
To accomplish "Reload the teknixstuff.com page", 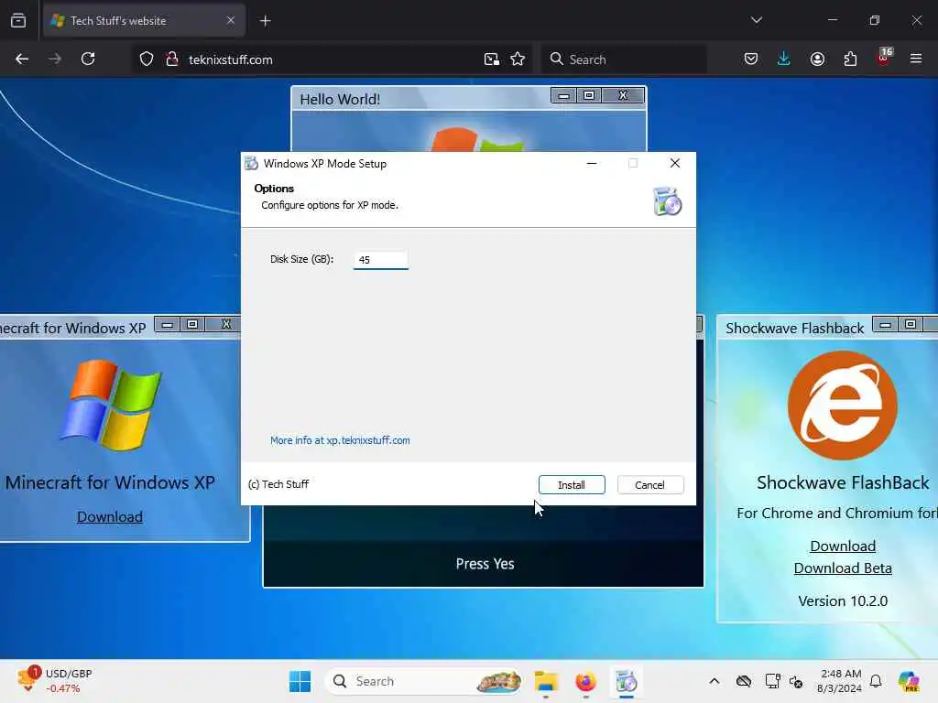I will point(88,59).
